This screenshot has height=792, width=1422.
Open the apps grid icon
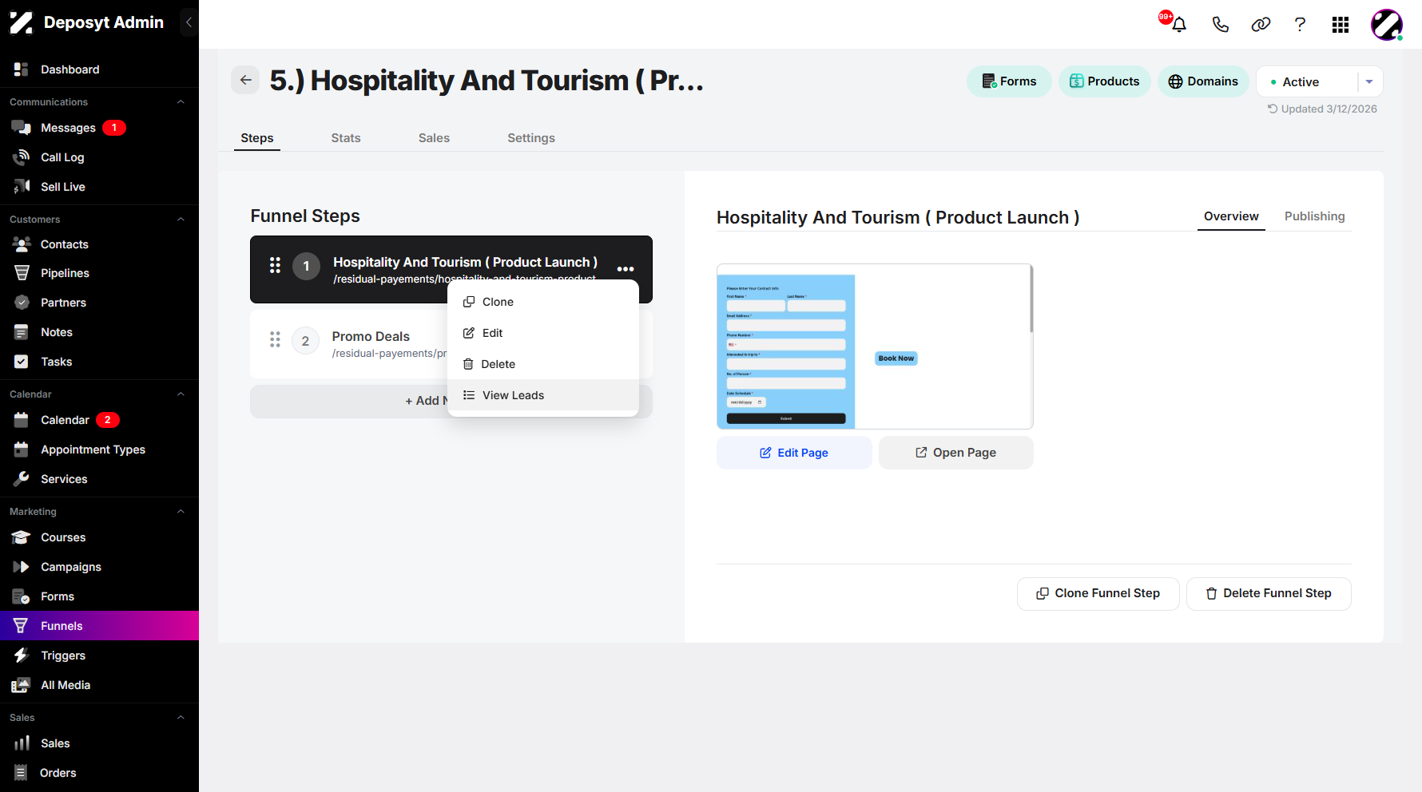click(x=1341, y=25)
